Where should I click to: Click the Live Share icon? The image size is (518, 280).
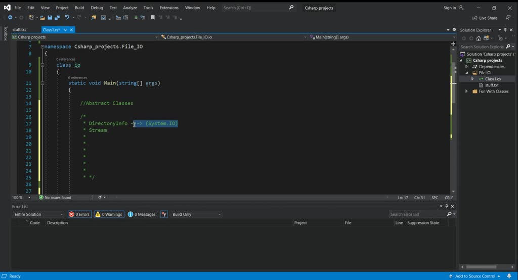click(x=474, y=18)
